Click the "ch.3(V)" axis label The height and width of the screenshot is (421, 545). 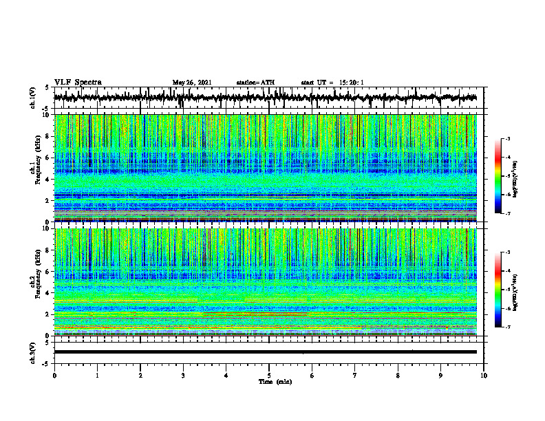[33, 353]
